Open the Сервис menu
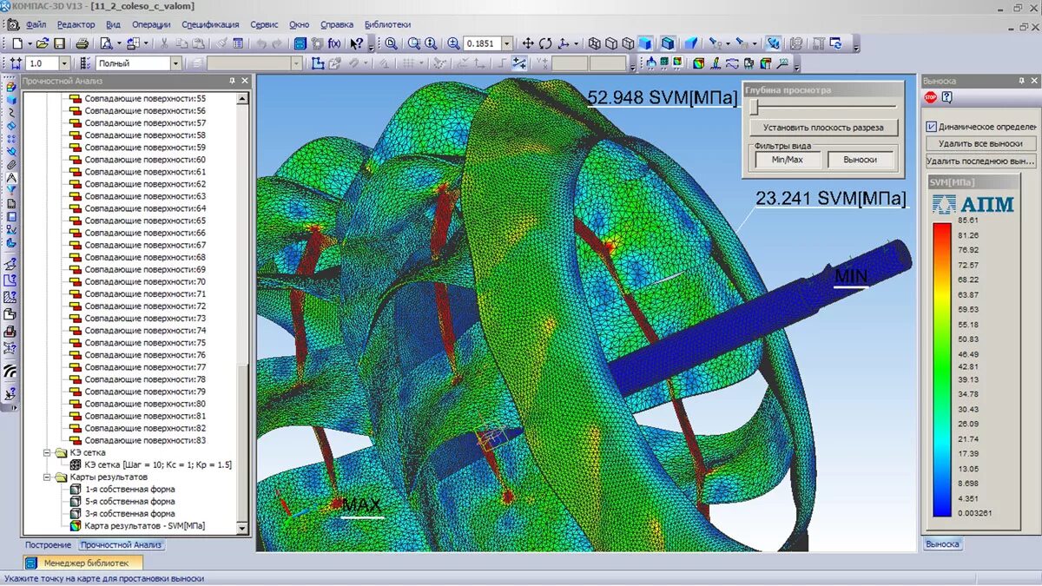Screen dimensions: 1042x586 pos(264,25)
